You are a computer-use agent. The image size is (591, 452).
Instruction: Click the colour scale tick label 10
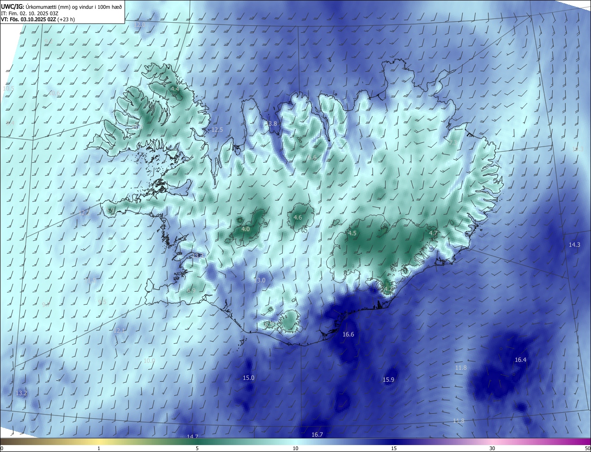[295, 448]
